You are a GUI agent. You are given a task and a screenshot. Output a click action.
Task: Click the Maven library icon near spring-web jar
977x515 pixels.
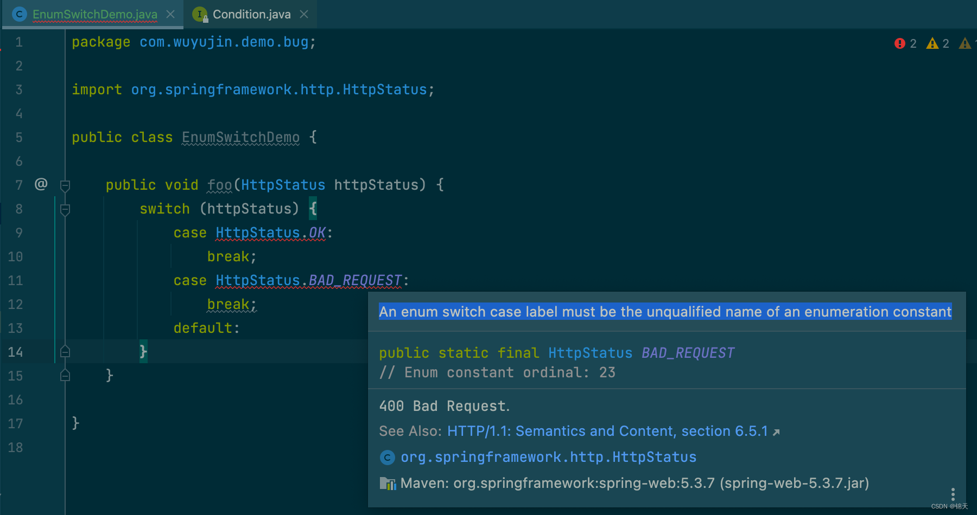pyautogui.click(x=387, y=483)
